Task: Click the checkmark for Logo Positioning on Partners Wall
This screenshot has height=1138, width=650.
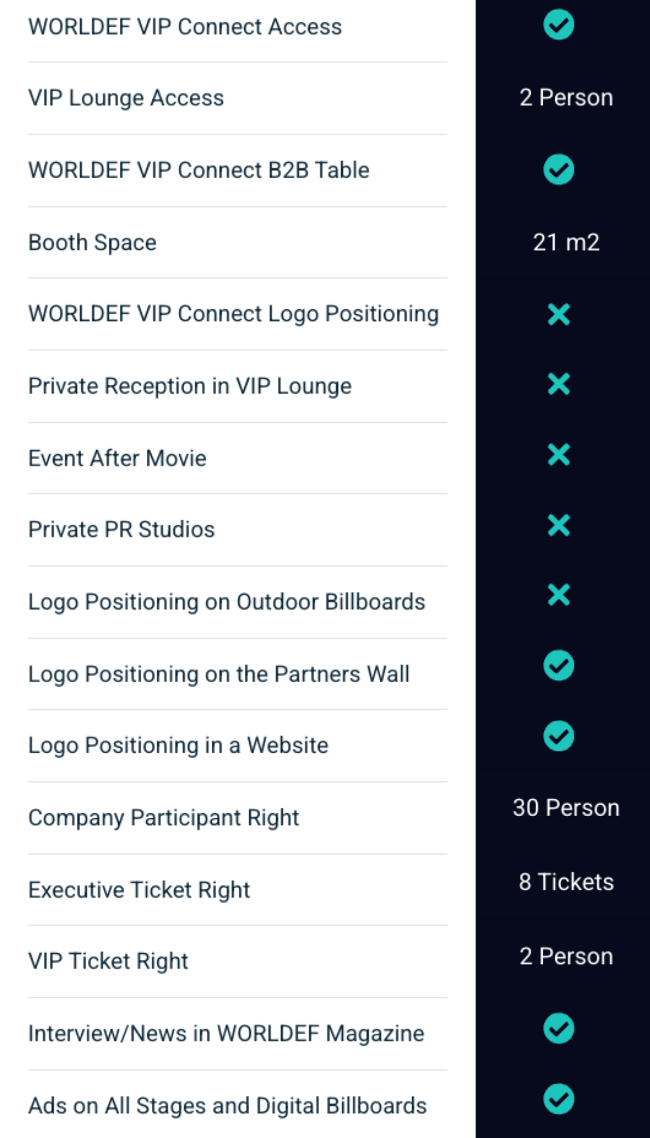Action: [x=558, y=665]
